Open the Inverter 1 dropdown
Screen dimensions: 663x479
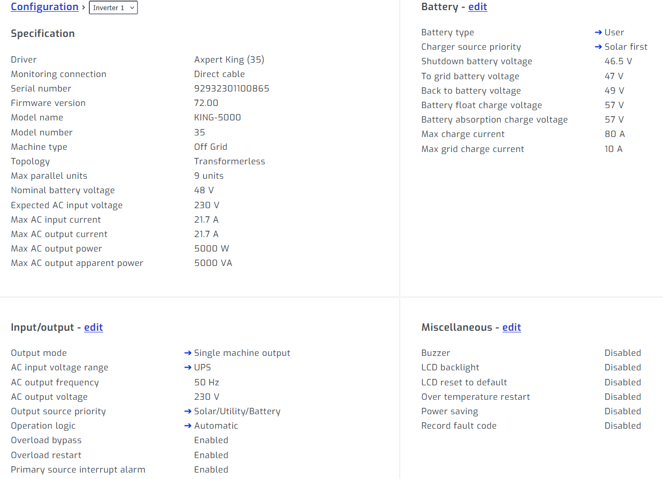point(113,7)
